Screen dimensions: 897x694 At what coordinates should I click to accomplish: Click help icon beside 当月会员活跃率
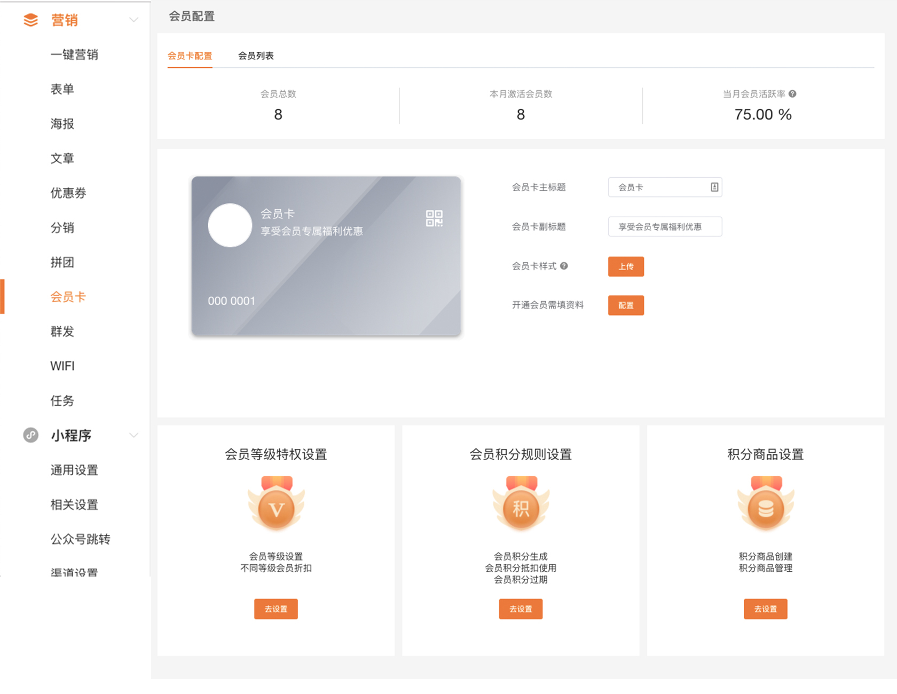point(792,94)
